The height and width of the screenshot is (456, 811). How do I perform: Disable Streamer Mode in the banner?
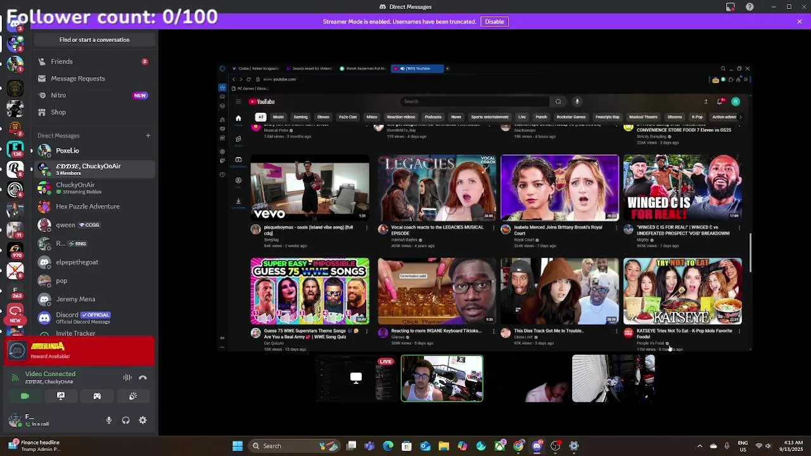pos(494,22)
